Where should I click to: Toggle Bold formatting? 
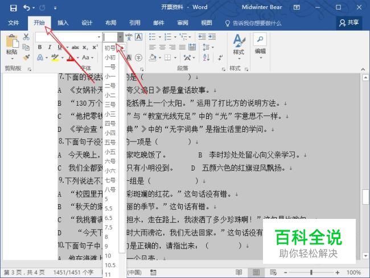[40, 47]
